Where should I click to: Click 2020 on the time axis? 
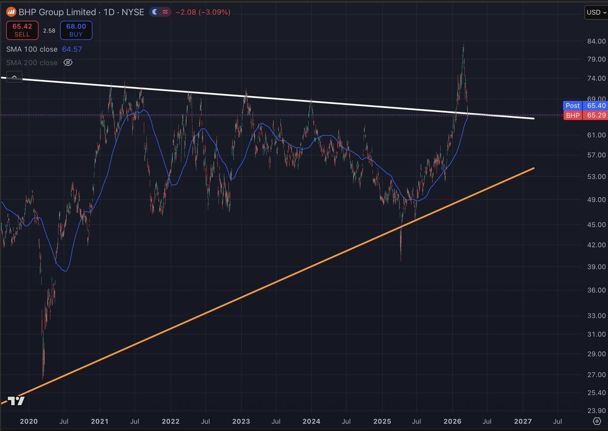tap(28, 421)
